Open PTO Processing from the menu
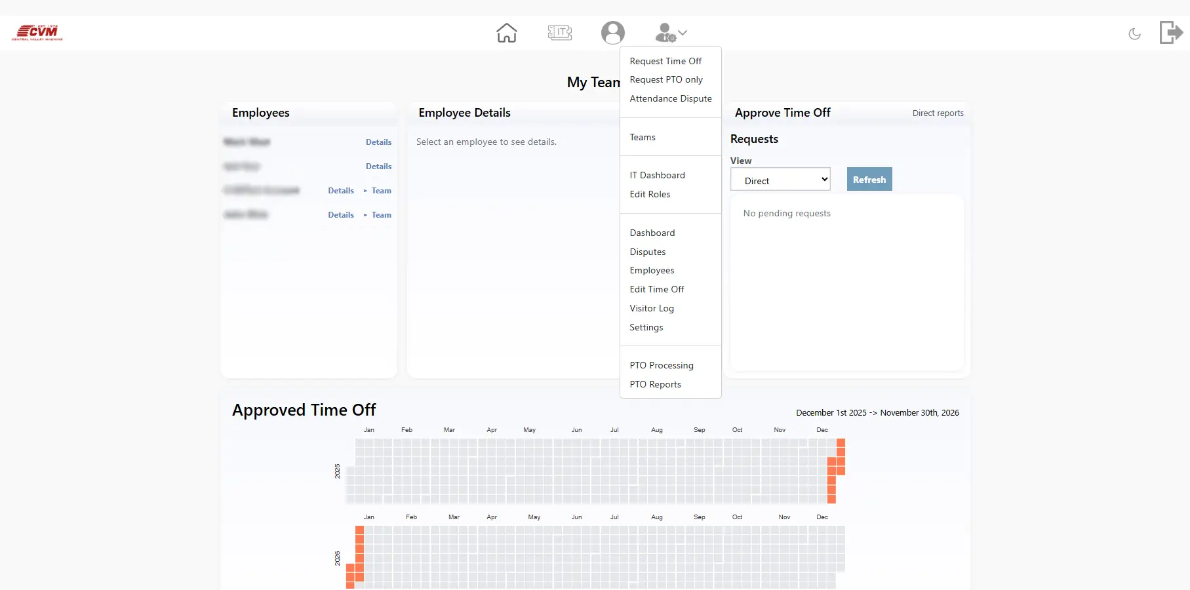 [x=662, y=365]
